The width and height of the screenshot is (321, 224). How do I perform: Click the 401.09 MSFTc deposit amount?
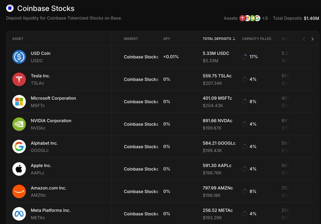coord(217,98)
